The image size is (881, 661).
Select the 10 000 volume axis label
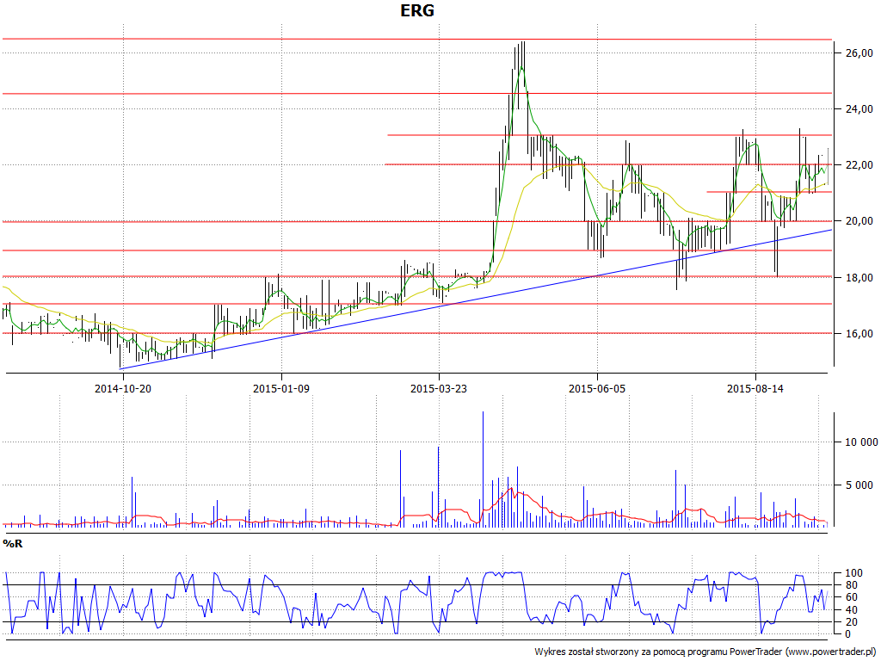[x=861, y=442]
